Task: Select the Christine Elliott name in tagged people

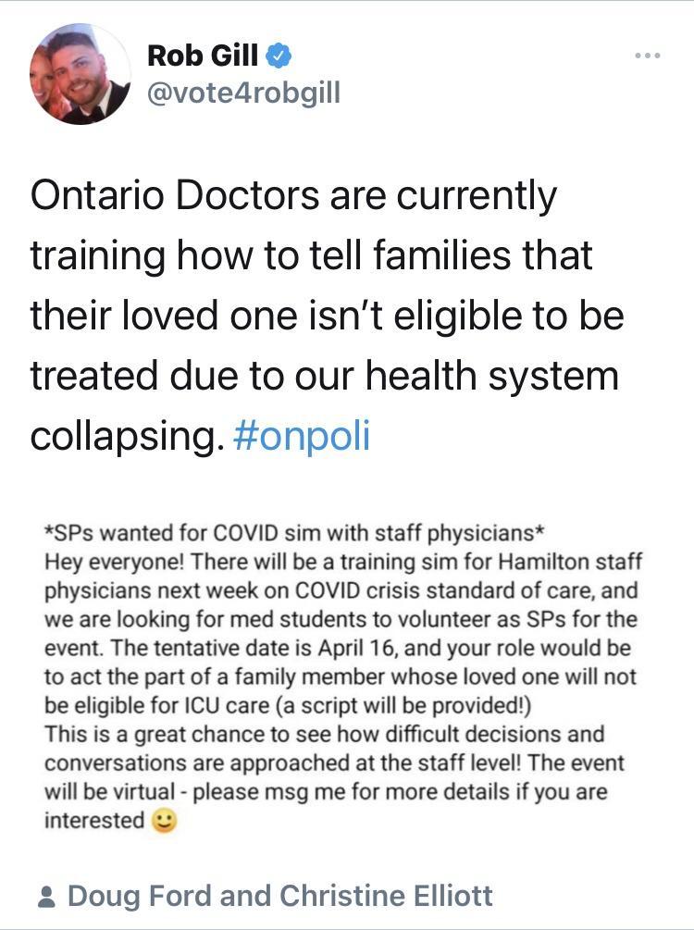Action: point(386,896)
